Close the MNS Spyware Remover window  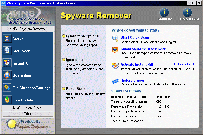coord(199,3)
